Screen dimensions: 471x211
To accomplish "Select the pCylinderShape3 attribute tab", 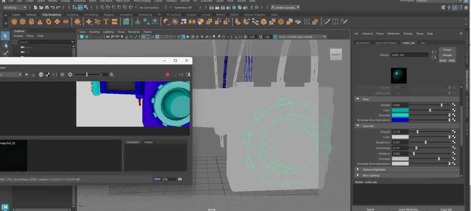I will pos(385,42).
